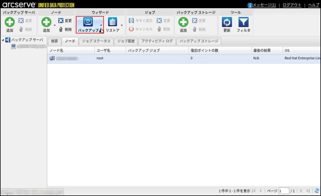The image size is (321, 196).
Task: Go to last page arrow
Action: tap(308, 191)
